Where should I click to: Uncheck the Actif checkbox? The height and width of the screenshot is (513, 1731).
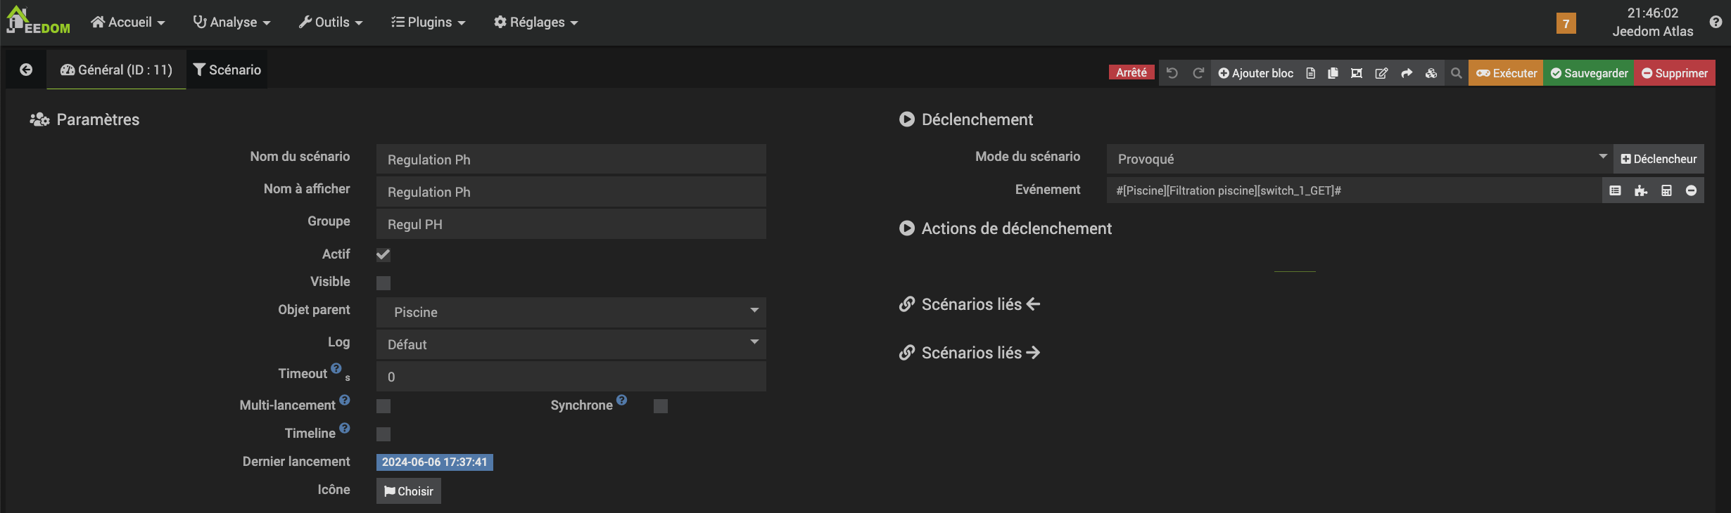[x=383, y=254]
